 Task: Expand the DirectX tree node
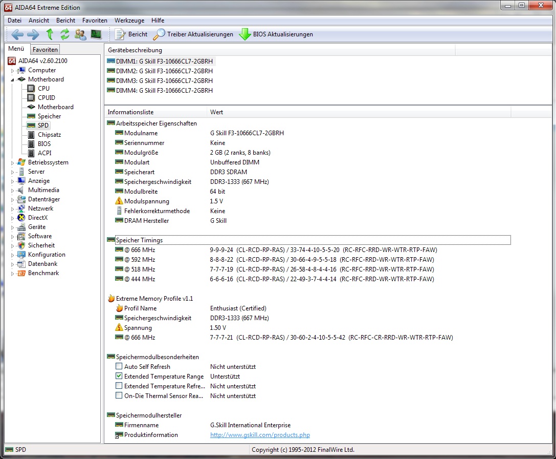click(x=12, y=219)
